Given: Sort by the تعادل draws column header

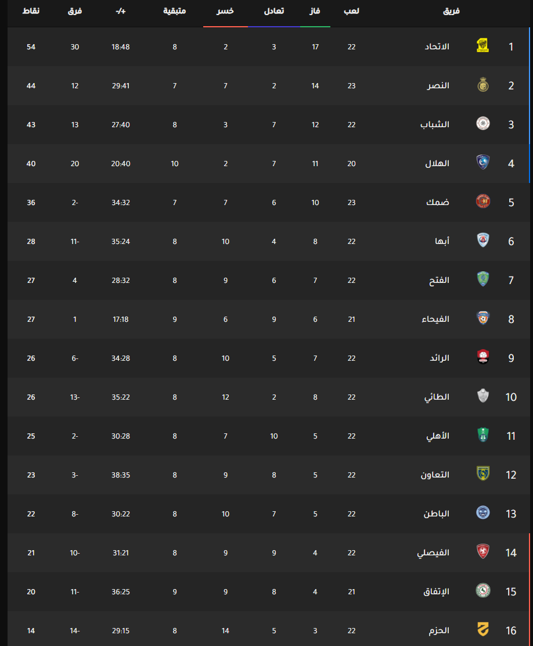Looking at the screenshot, I should 274,11.
